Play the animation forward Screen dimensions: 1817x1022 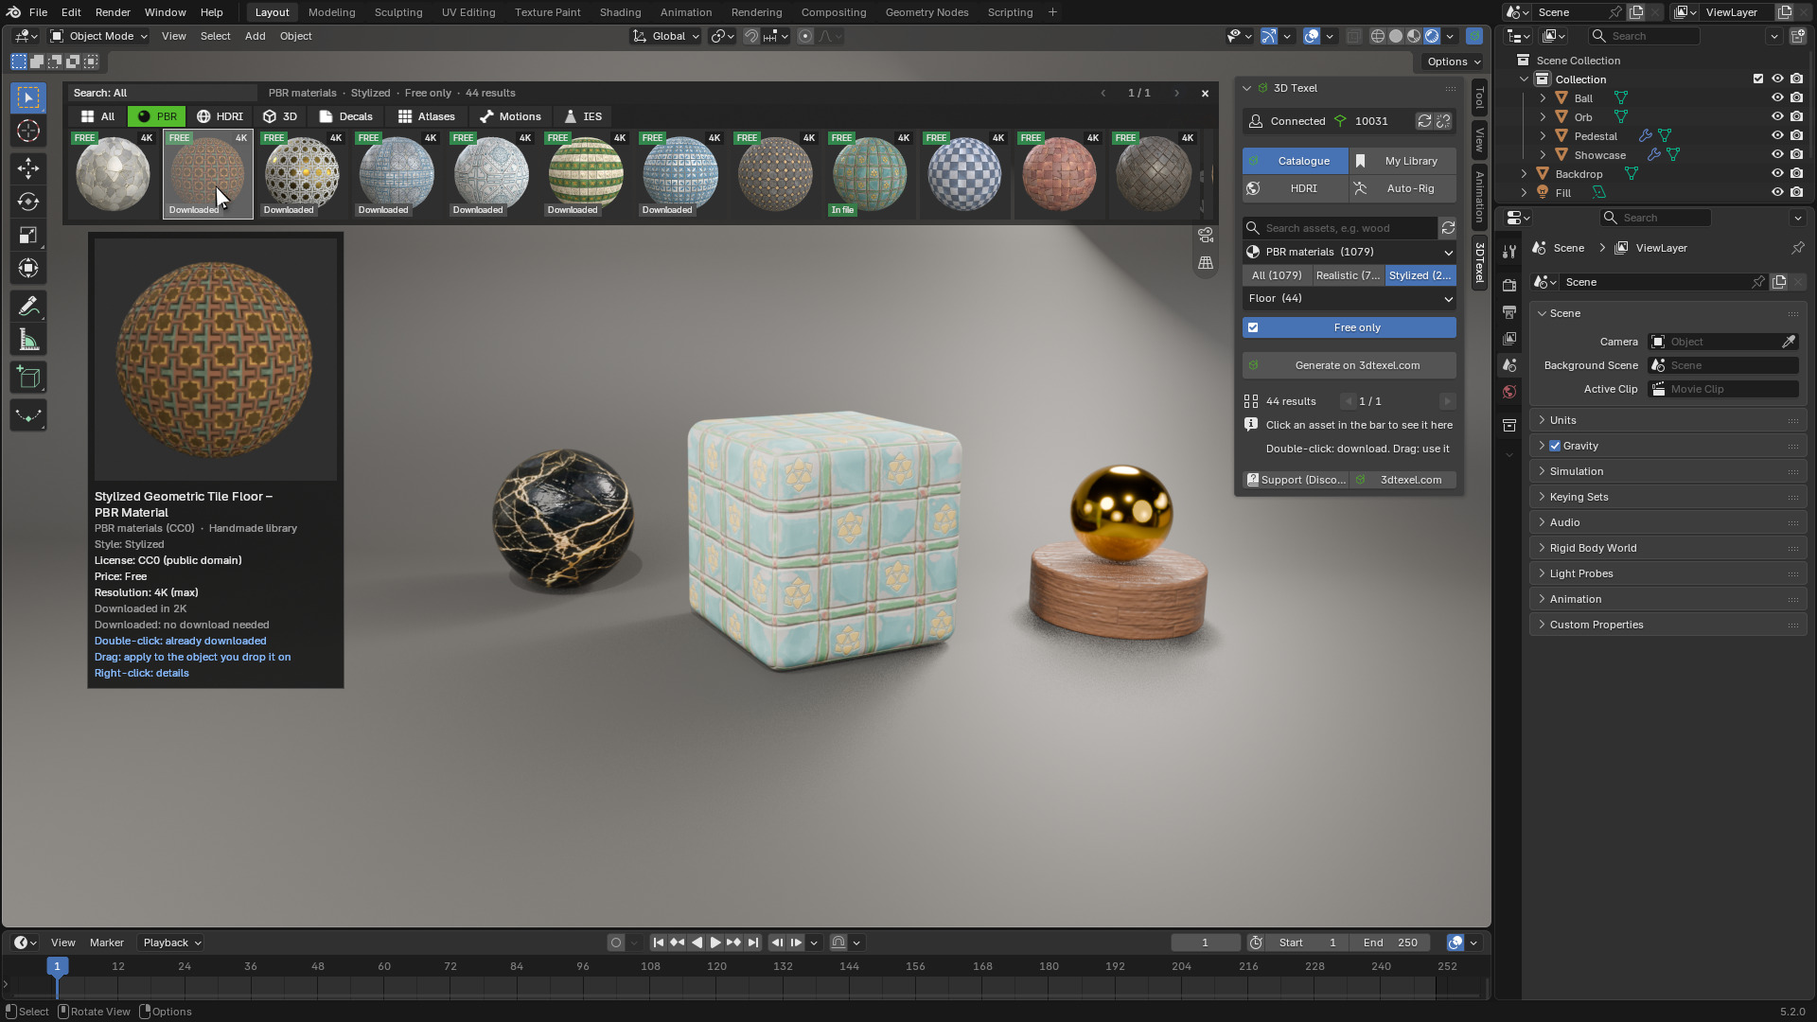click(715, 943)
